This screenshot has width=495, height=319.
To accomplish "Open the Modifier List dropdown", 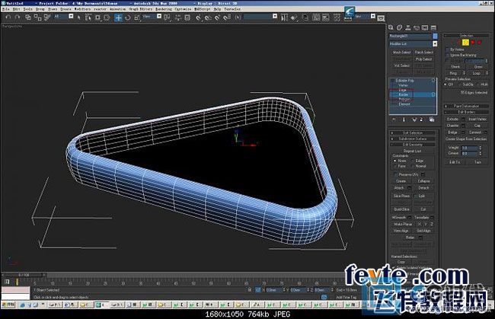I will 435,44.
